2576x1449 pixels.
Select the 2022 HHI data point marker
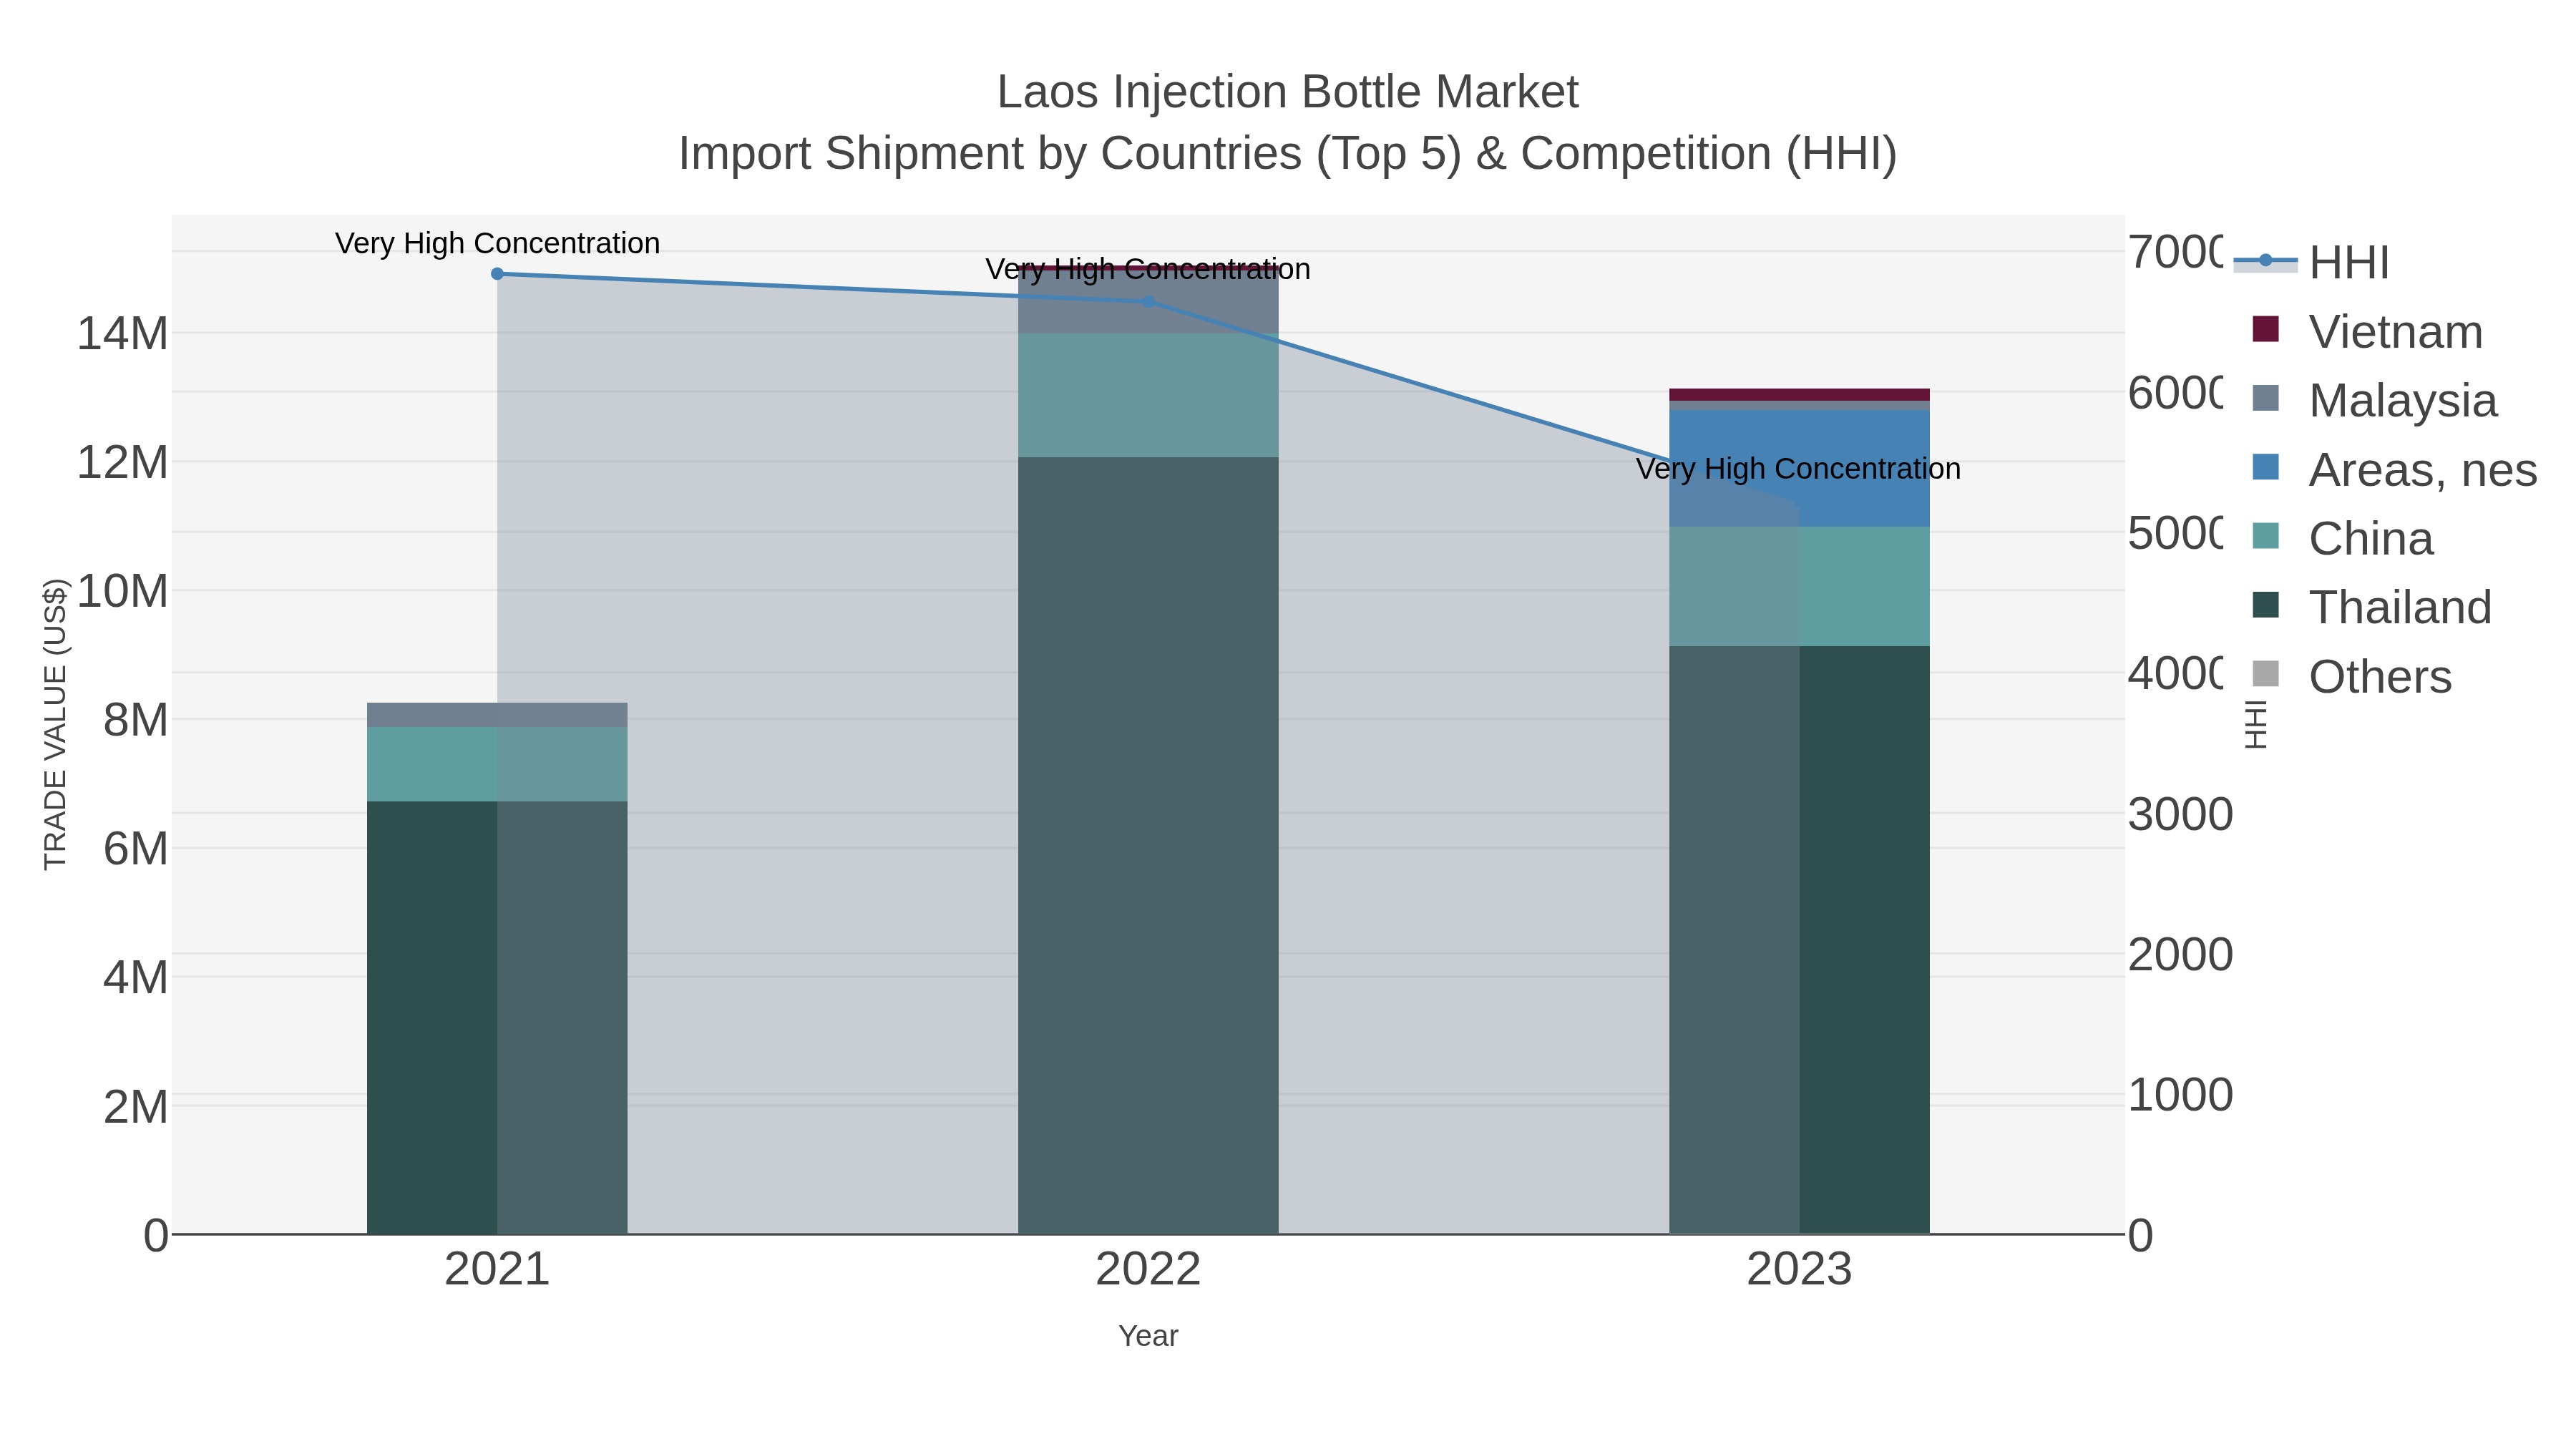1148,301
